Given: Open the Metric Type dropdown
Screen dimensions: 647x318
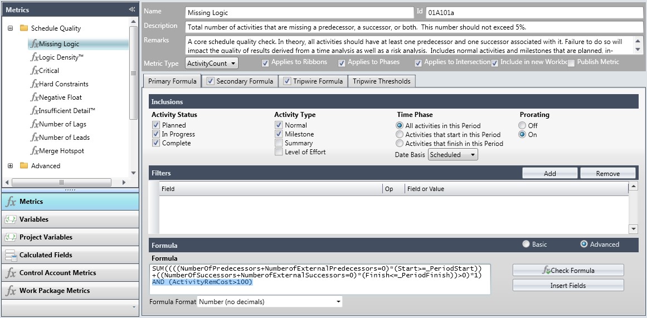Looking at the screenshot, I should (212, 63).
